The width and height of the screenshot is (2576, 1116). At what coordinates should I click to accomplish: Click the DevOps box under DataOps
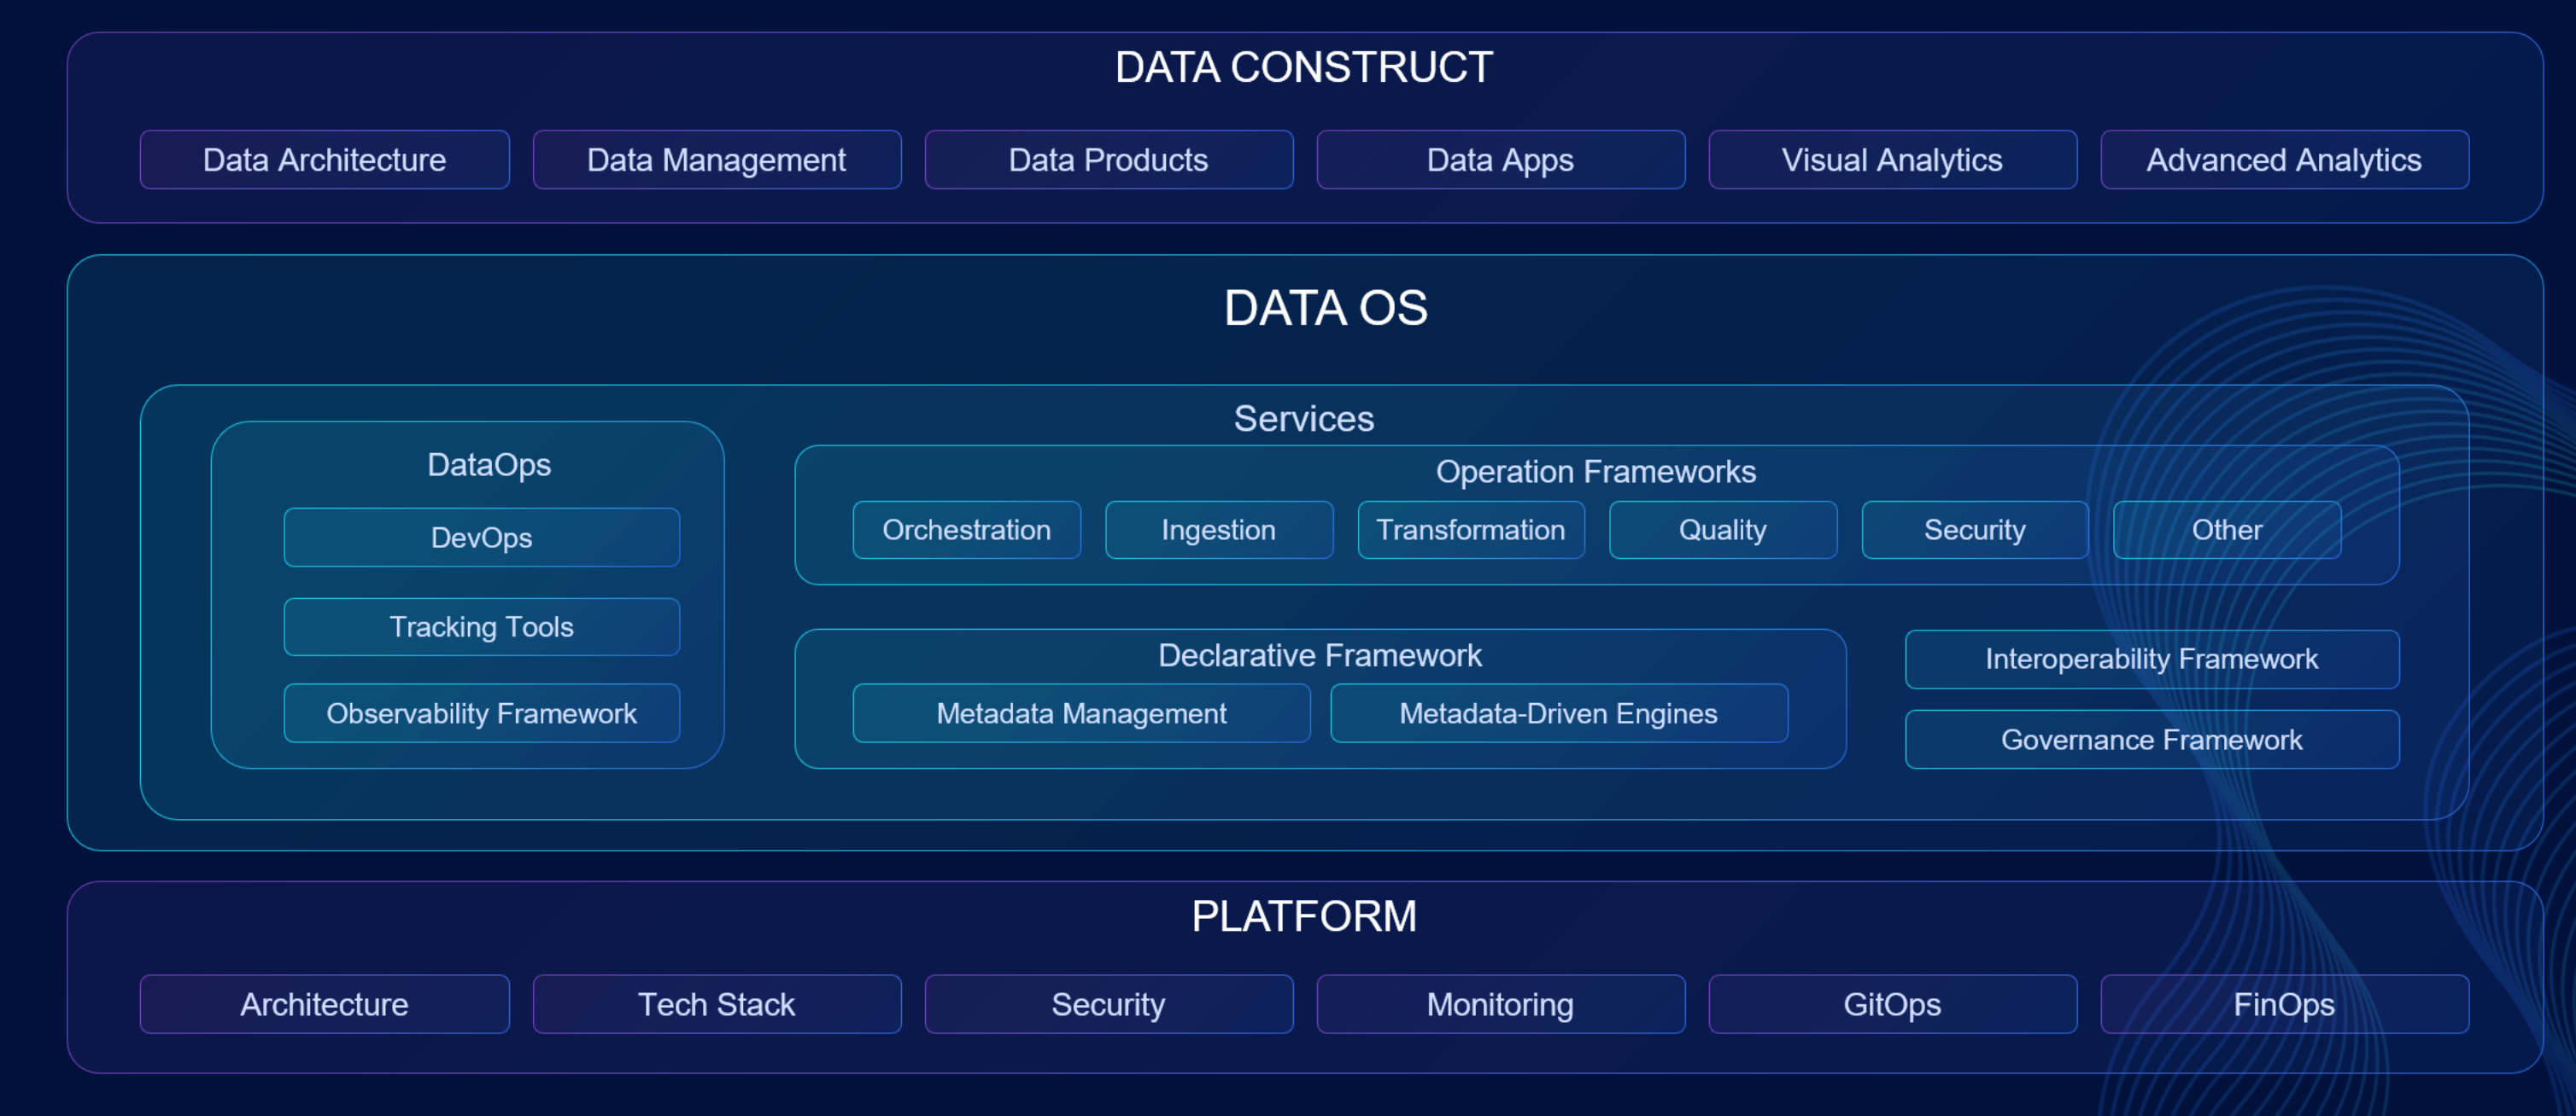point(481,538)
